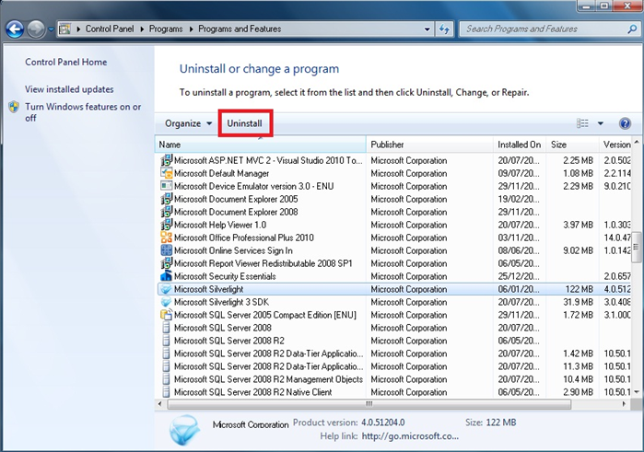Open the Organize menu

[x=188, y=123]
